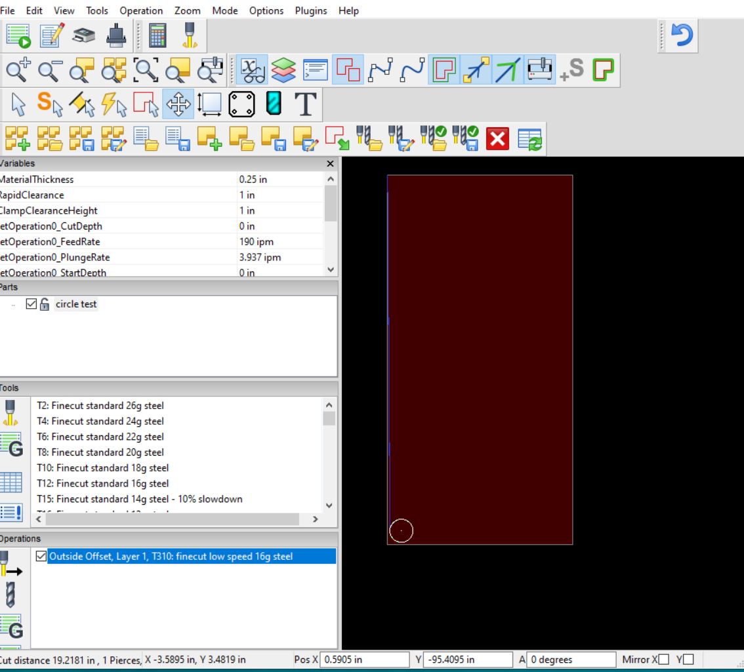
Task: Uncheck the circle test part checkbox
Action: click(30, 304)
